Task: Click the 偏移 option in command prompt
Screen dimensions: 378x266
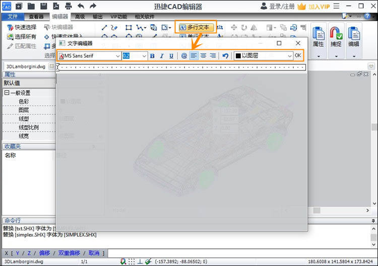Action: click(45, 253)
